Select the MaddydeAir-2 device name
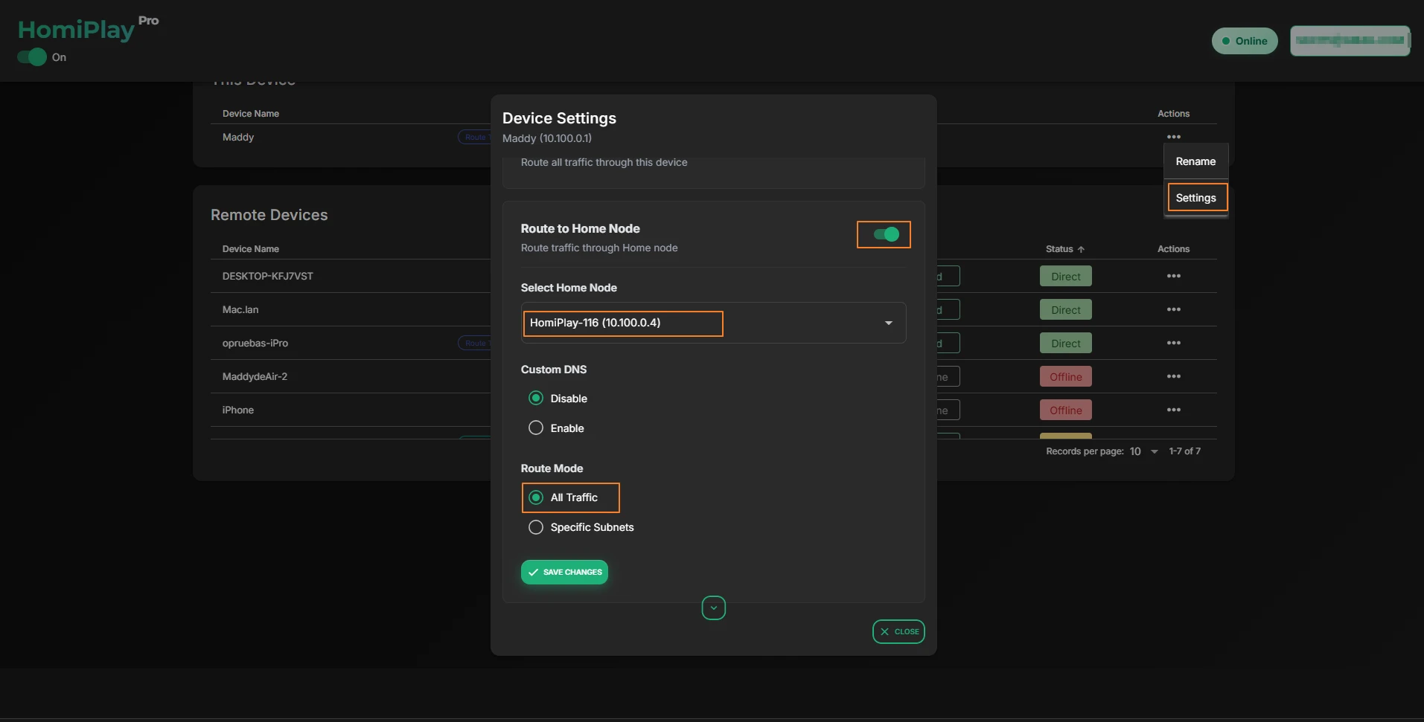The width and height of the screenshot is (1424, 722). pos(255,376)
